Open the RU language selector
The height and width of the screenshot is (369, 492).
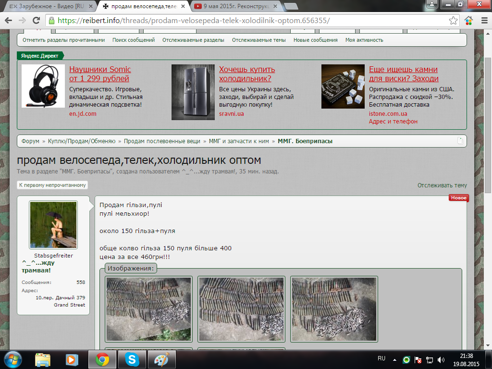point(381,358)
